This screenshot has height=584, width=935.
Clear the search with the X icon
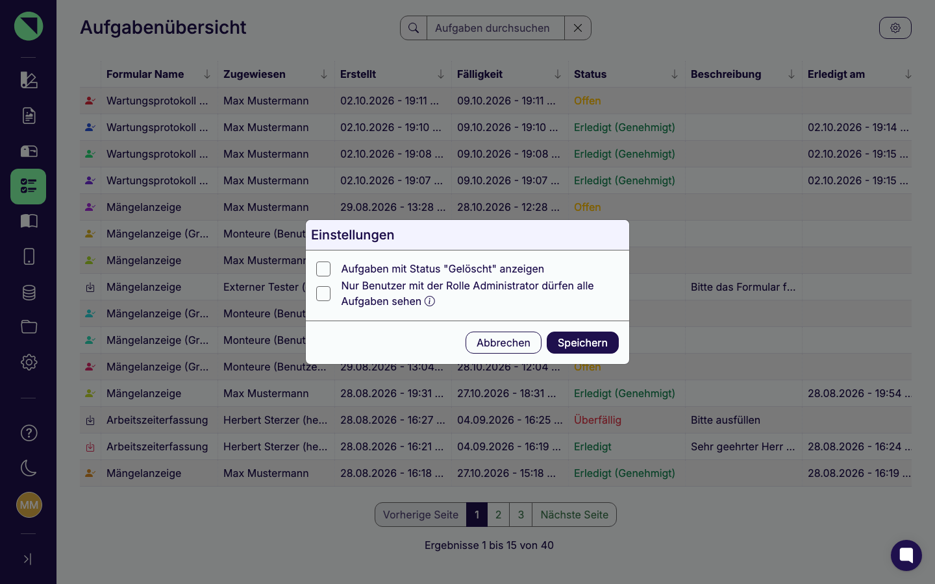point(578,28)
